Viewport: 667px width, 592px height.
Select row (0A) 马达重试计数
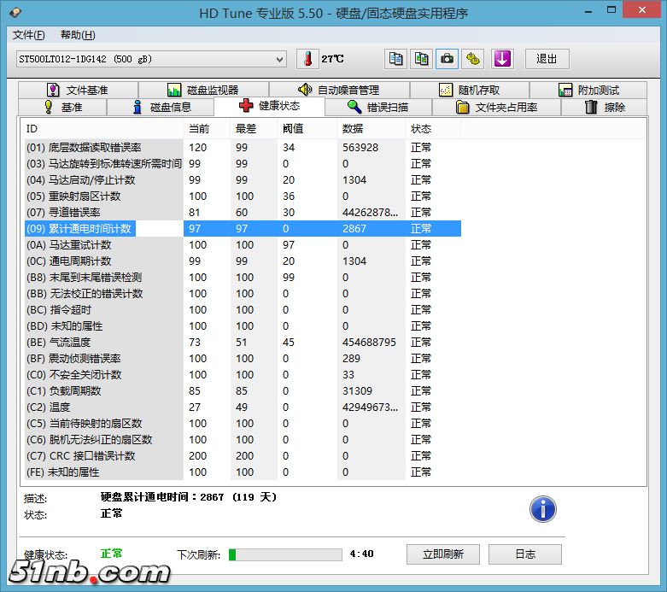pyautogui.click(x=243, y=244)
